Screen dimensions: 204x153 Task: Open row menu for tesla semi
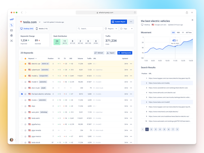pyautogui.click(x=131, y=118)
